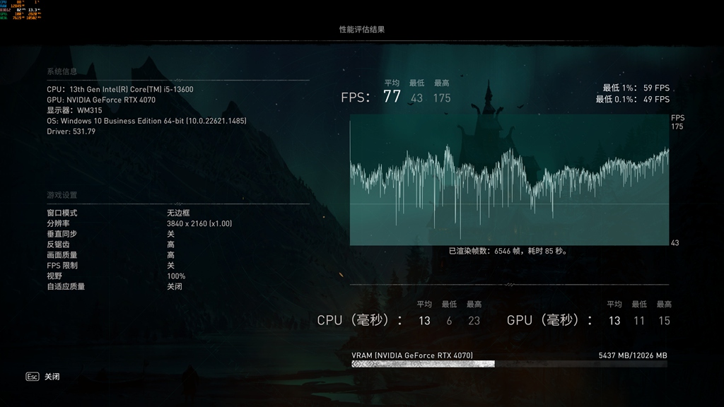Click the MEM overlay value
This screenshot has width=724, height=407.
(18, 16)
